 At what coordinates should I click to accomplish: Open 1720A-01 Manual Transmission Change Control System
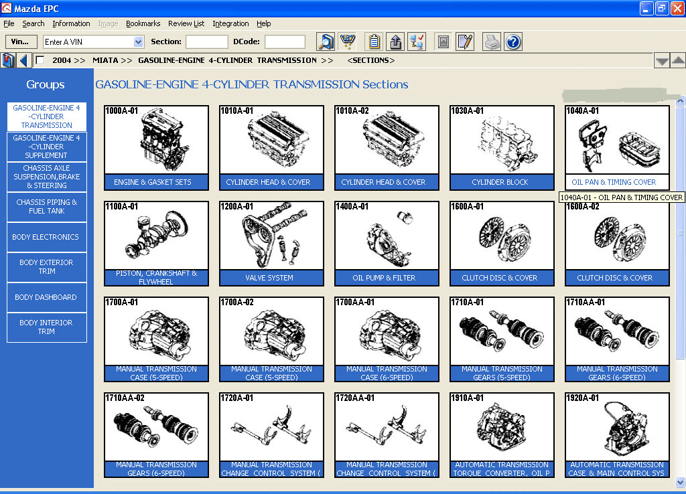pos(271,435)
